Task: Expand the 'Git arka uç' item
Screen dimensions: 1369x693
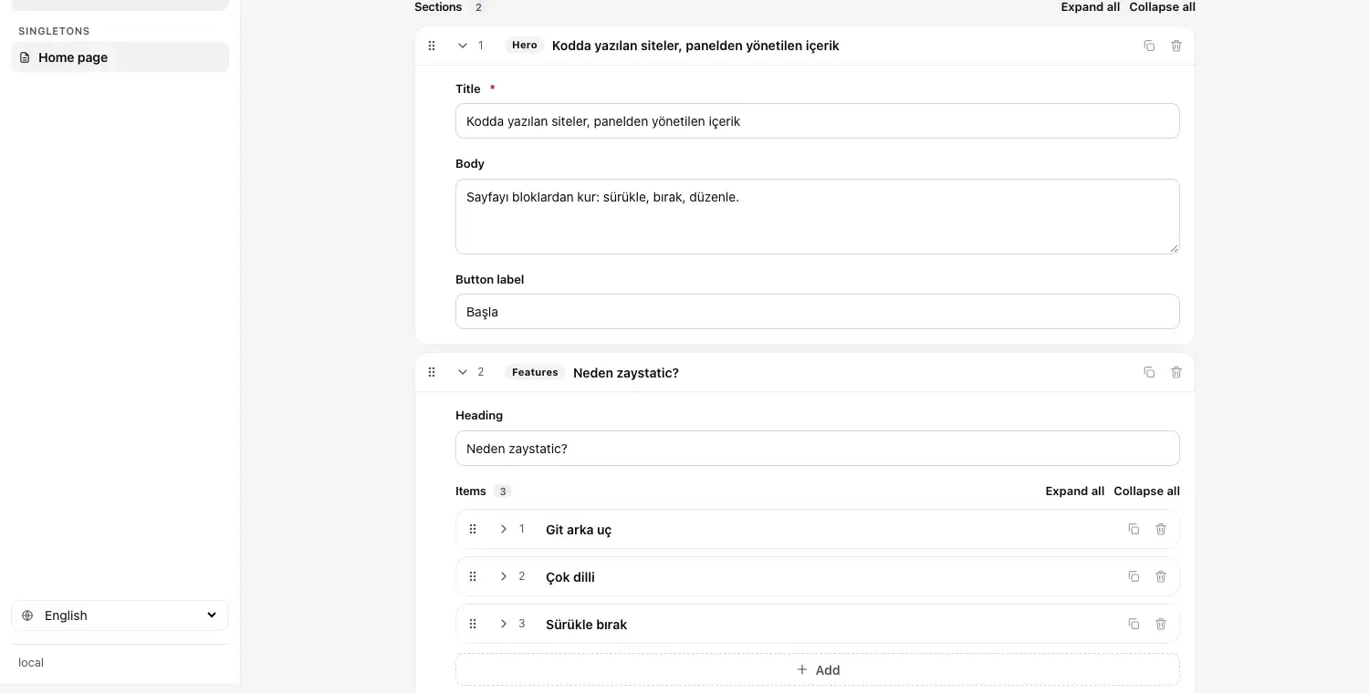Action: point(503,529)
